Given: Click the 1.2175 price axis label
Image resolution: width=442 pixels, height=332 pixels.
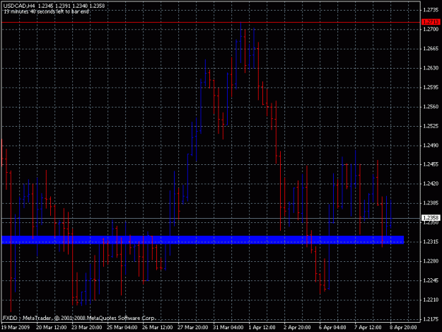Looking at the screenshot, I should point(431,319).
